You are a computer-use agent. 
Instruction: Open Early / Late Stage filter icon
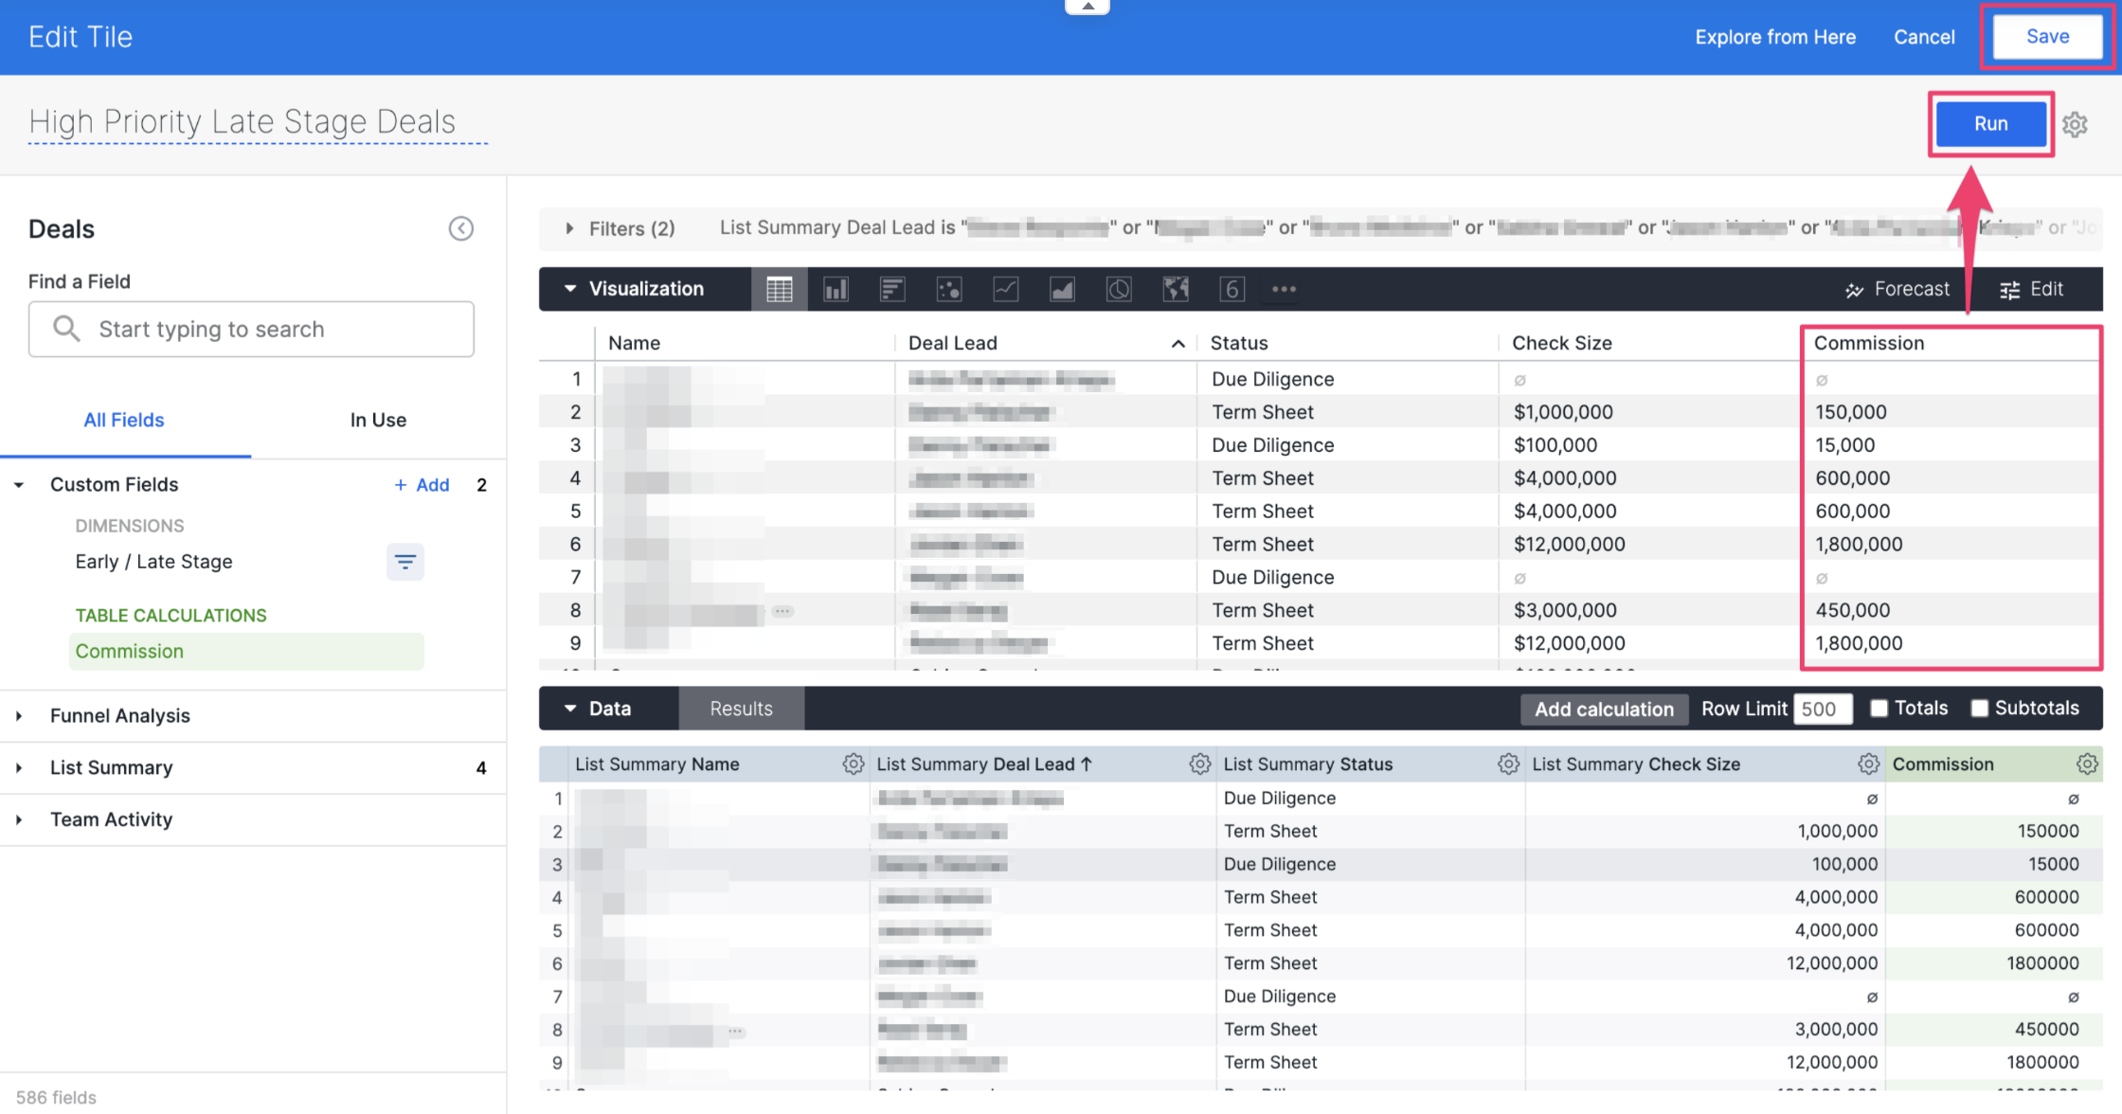[x=405, y=562]
